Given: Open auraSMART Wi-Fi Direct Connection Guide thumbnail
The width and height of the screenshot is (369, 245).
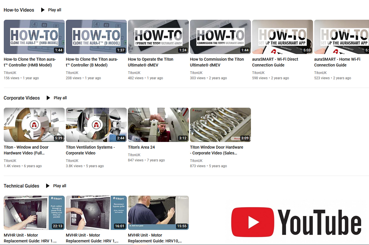Looking at the screenshot, I should tap(283, 37).
